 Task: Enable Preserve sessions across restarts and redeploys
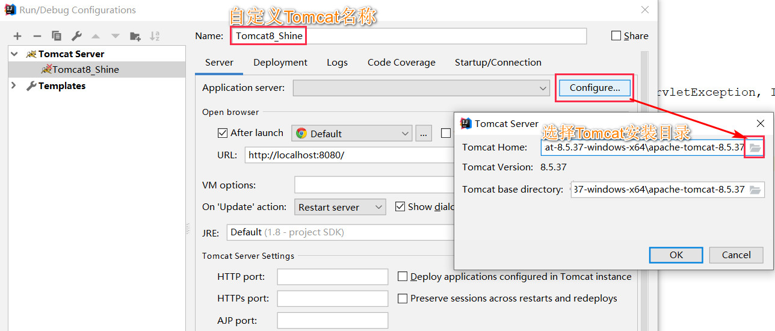[x=403, y=299]
